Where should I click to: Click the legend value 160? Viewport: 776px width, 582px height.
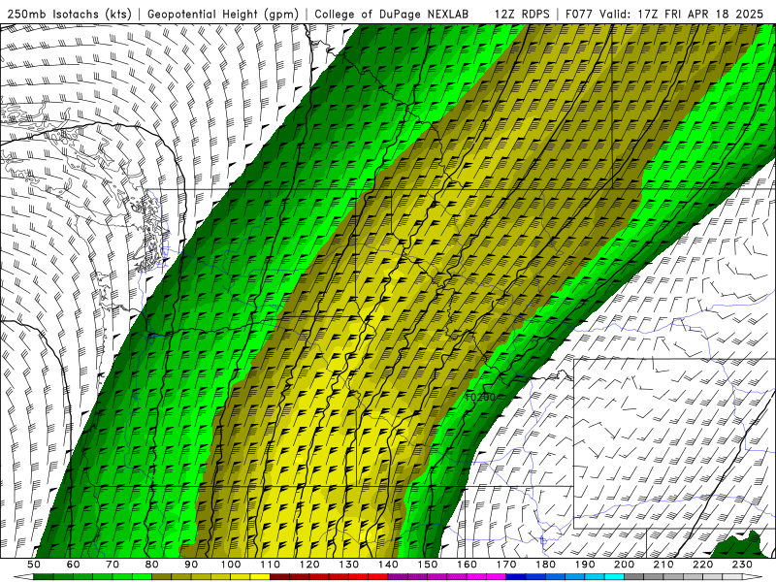point(468,565)
